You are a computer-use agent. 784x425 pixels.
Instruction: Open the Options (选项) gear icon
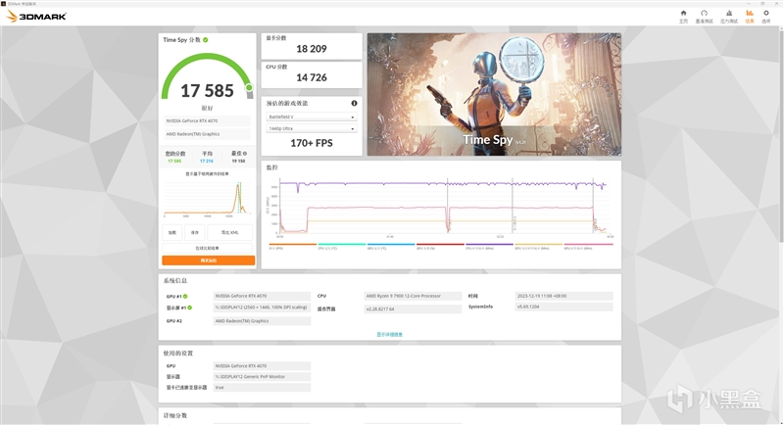click(766, 13)
